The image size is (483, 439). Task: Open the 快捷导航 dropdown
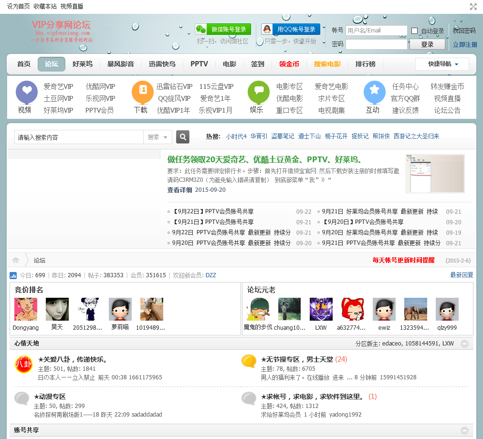coord(442,64)
